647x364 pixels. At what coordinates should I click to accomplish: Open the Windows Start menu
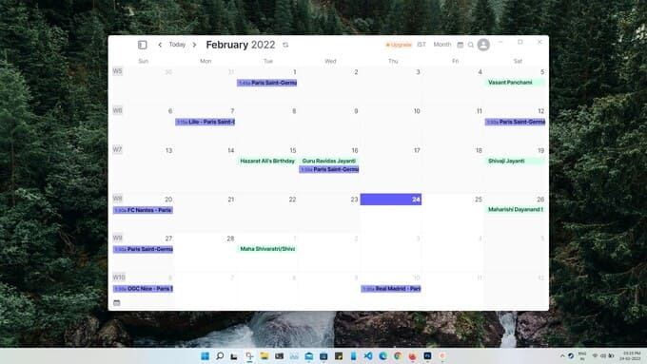[x=206, y=355]
